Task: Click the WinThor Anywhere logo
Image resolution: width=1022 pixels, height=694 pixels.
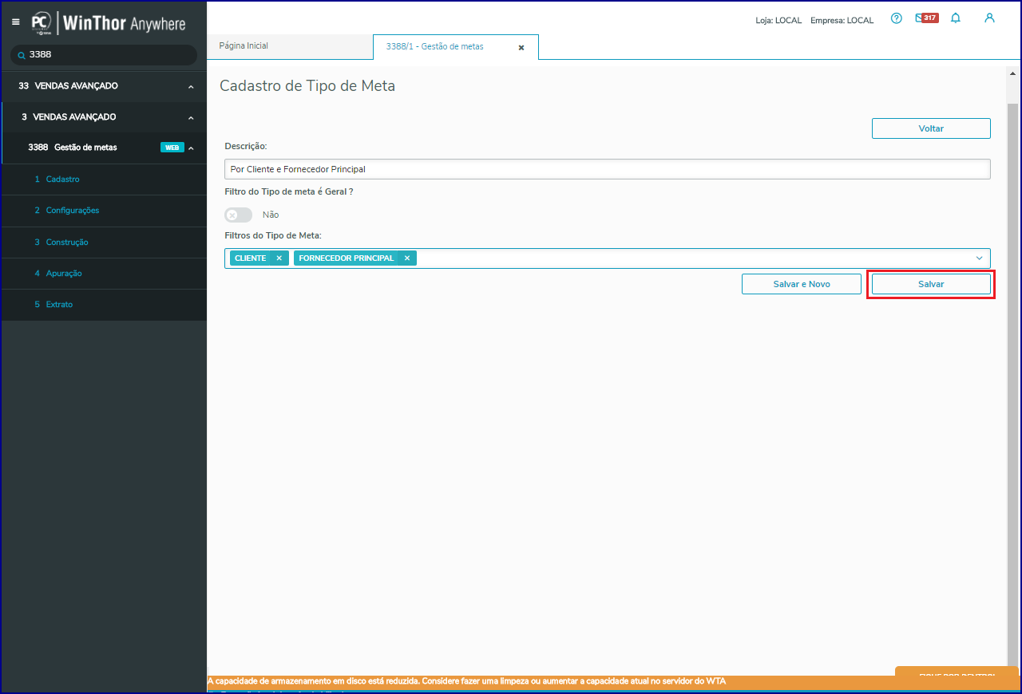Action: (109, 23)
